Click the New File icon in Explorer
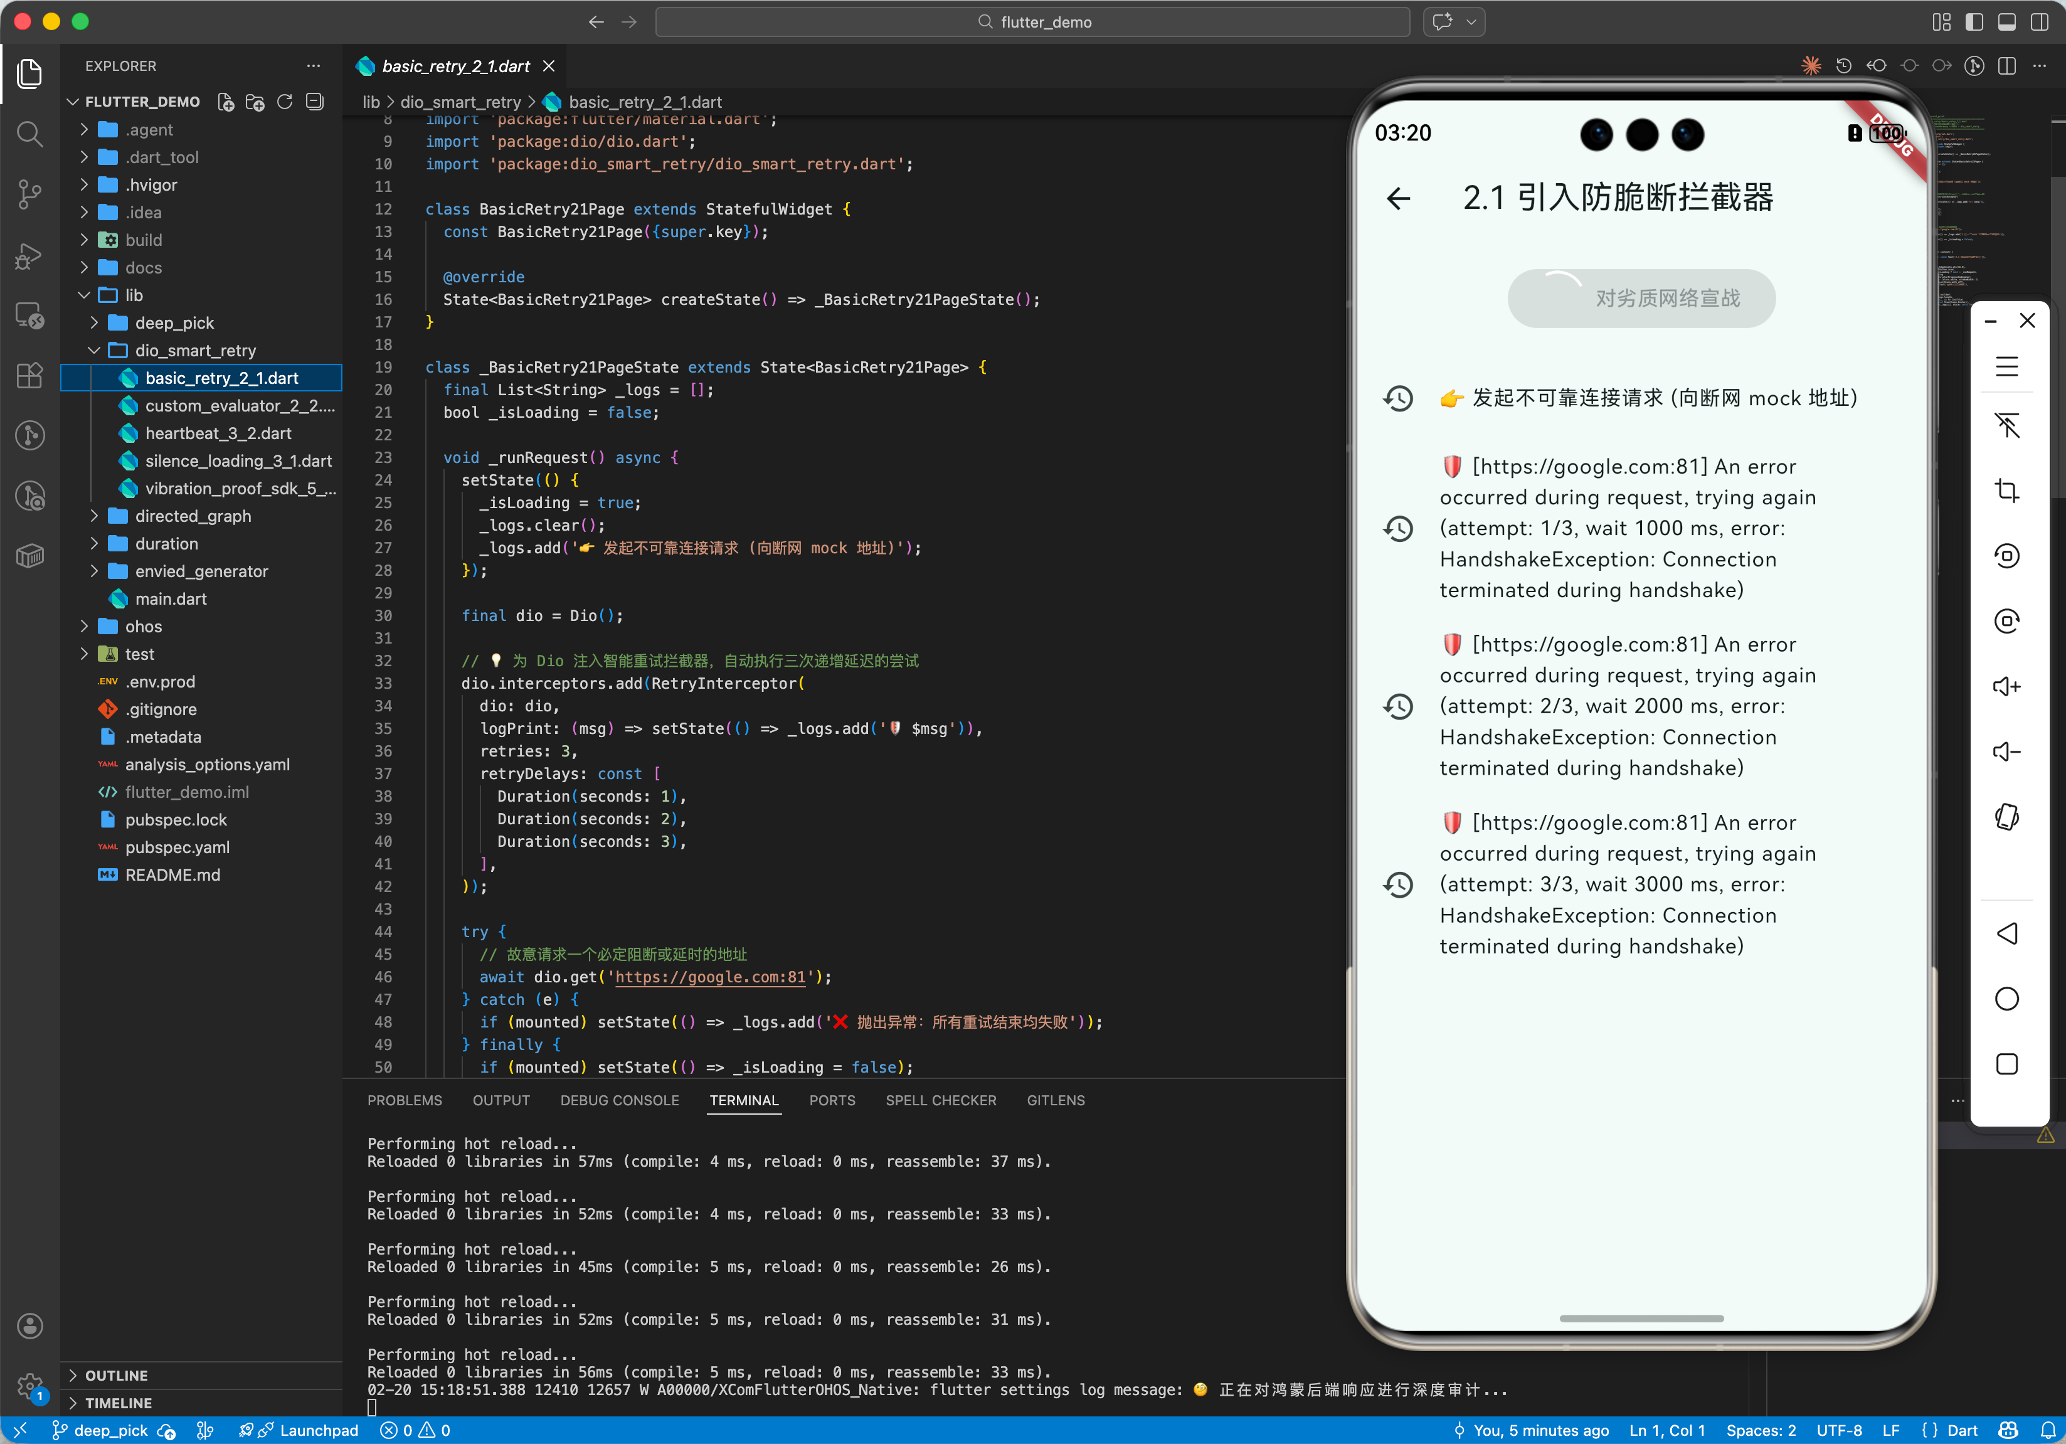 click(227, 102)
